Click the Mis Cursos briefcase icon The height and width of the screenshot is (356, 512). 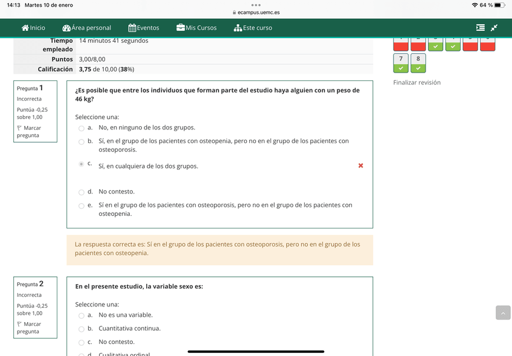(181, 27)
